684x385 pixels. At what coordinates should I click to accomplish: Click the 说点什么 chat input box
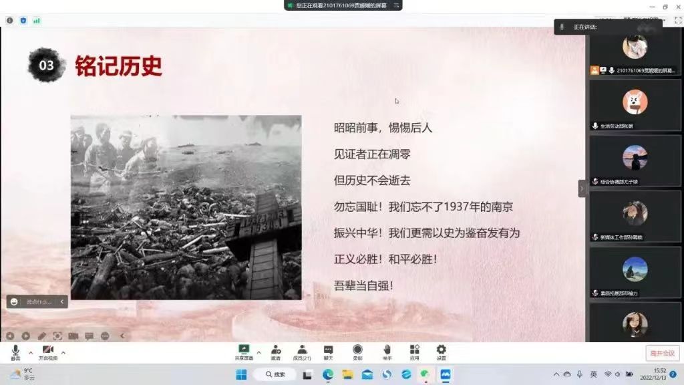click(40, 302)
